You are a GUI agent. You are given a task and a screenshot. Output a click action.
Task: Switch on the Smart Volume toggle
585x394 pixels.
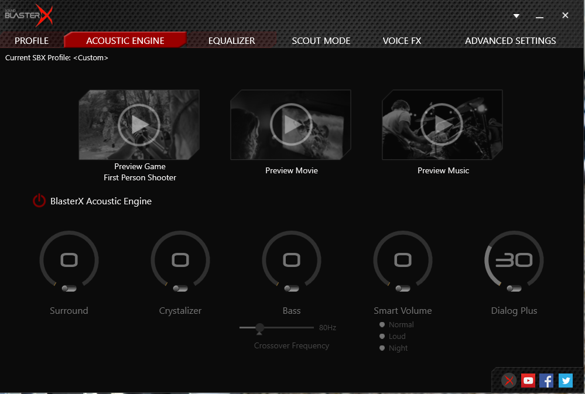(403, 288)
